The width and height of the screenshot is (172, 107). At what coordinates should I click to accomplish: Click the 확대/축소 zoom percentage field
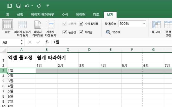coord(130,24)
